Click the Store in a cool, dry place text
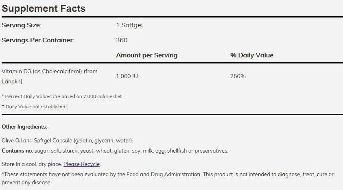Screen dimensions: 343x190 click(32, 164)
